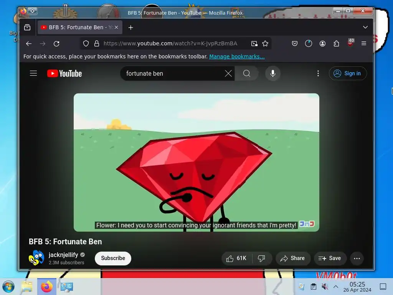Click the window menu icon in titlebar
This screenshot has height=295, width=393.
point(33,11)
